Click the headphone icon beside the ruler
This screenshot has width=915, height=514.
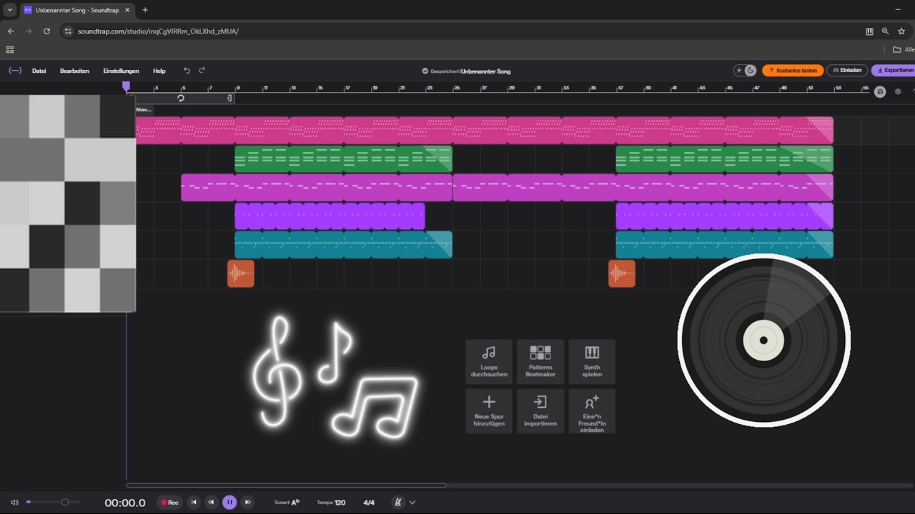pos(880,91)
